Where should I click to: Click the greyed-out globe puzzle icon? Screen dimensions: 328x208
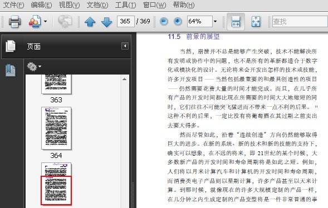[65, 21]
